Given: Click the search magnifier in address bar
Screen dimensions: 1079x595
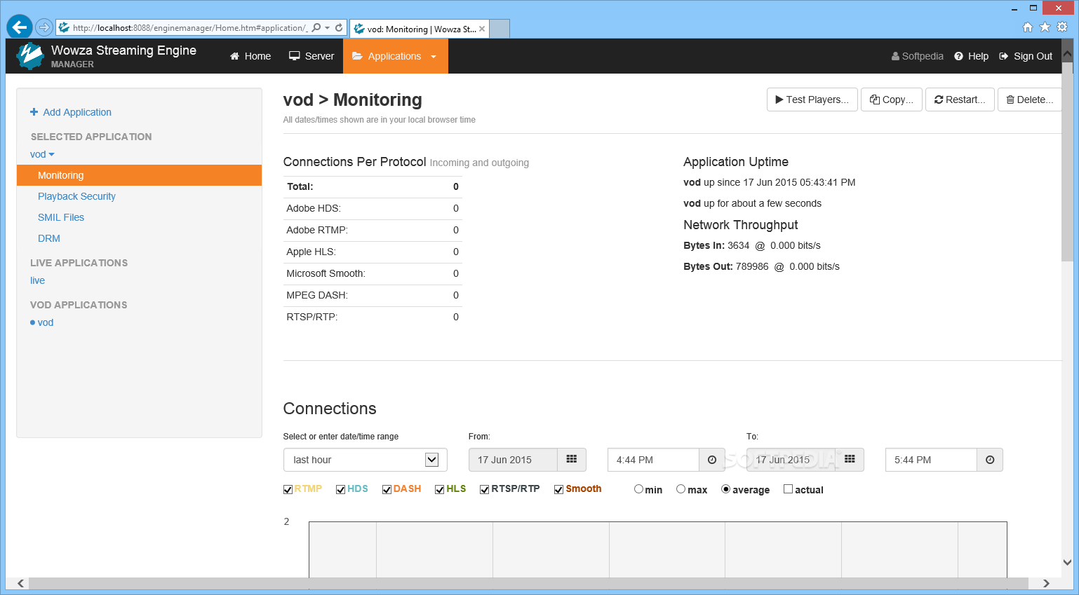Looking at the screenshot, I should click(x=316, y=28).
